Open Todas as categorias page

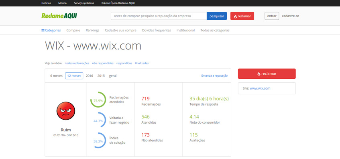coord(215,31)
